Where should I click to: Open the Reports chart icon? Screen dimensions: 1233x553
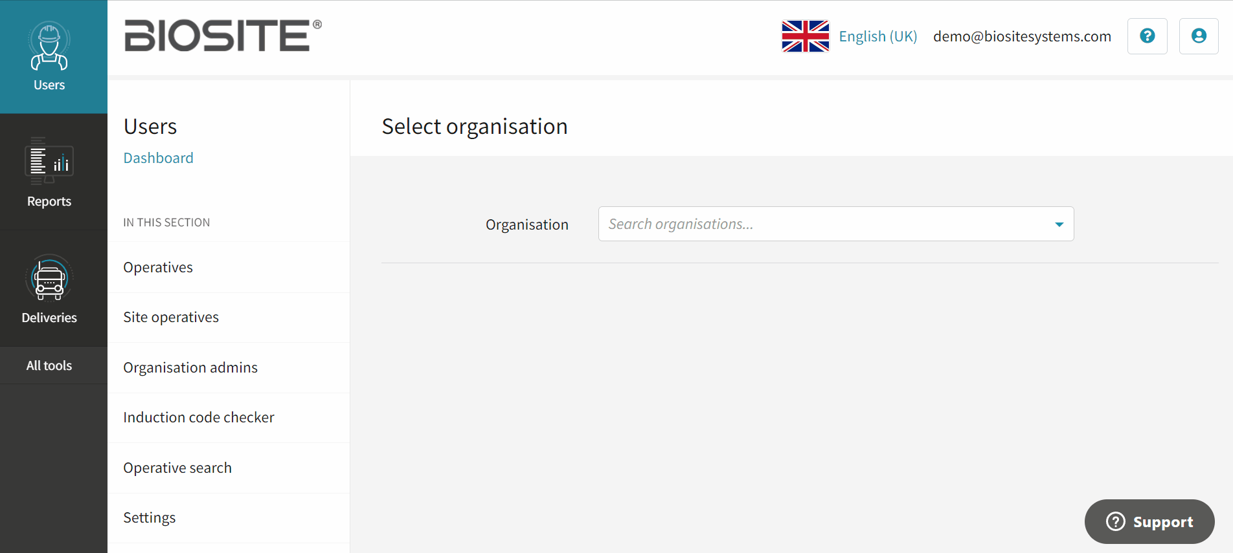click(49, 162)
